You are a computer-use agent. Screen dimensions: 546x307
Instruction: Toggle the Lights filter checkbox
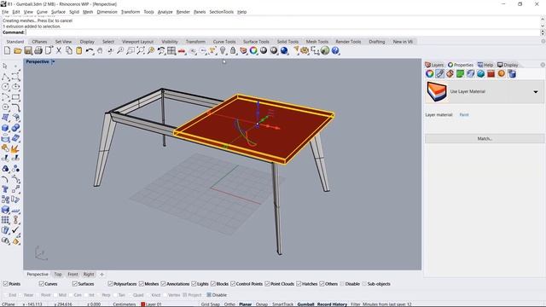194,284
